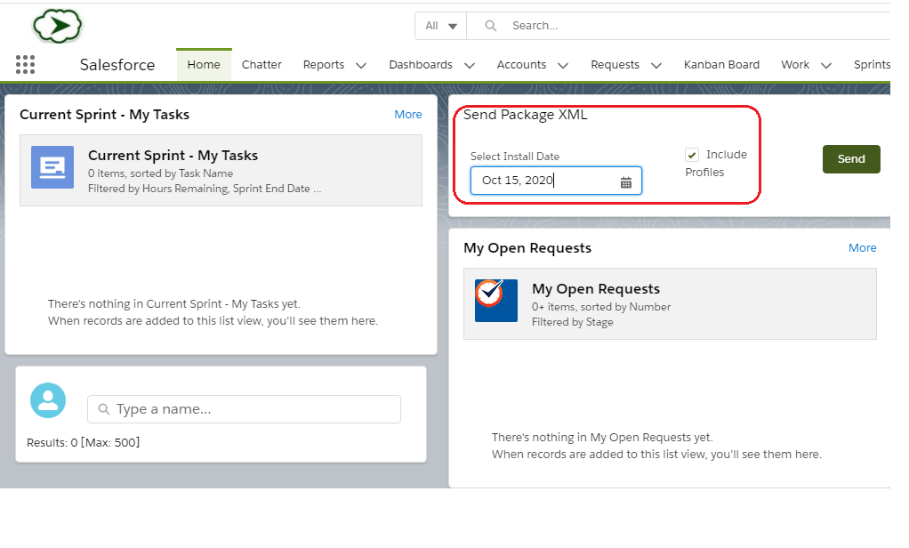The height and width of the screenshot is (548, 909).
Task: Click More link in Current Sprint panel
Action: [x=408, y=114]
